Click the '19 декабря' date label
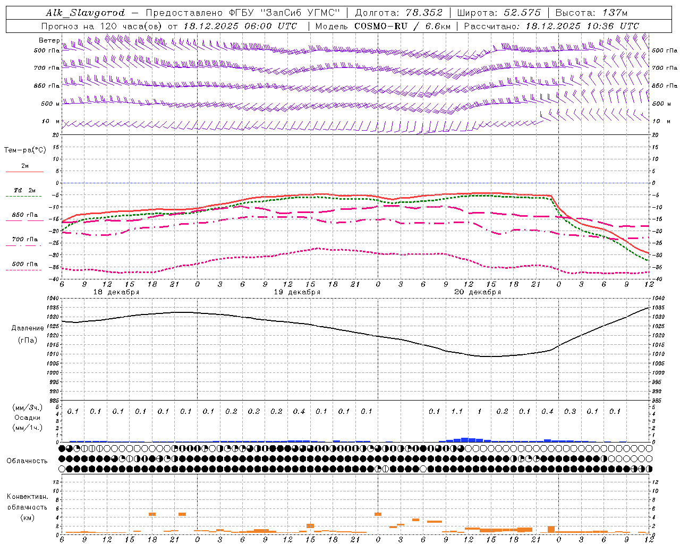The height and width of the screenshot is (544, 680). pyautogui.click(x=297, y=292)
